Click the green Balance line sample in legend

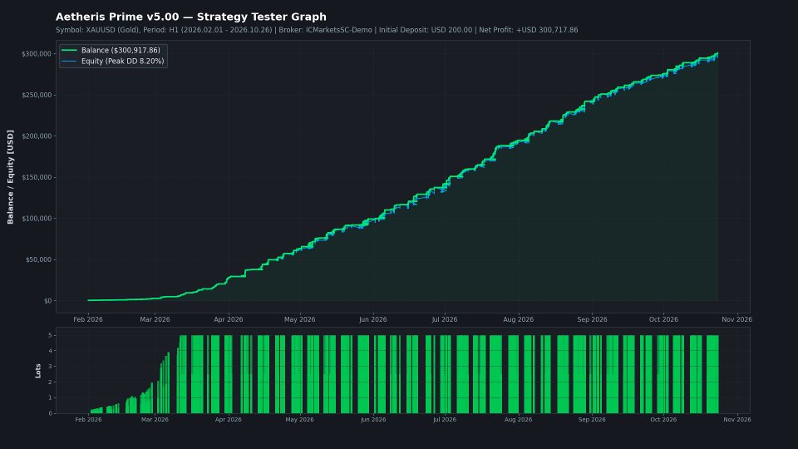69,50
